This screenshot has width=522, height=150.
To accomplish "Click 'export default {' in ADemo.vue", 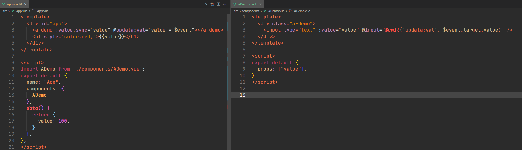I will click(275, 62).
